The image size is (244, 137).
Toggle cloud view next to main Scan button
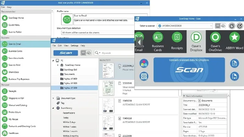pyautogui.click(x=89, y=53)
